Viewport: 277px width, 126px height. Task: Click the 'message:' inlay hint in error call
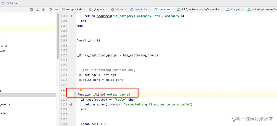pyautogui.click(x=115, y=104)
